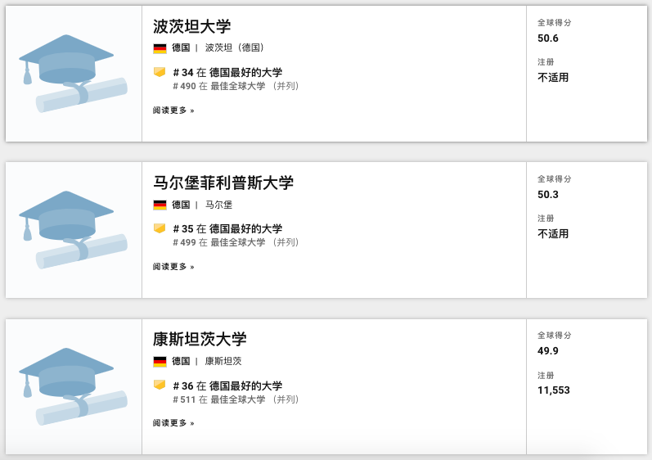
Task: Click the German flag icon under 康斯坦茨大学
Action: pos(160,361)
